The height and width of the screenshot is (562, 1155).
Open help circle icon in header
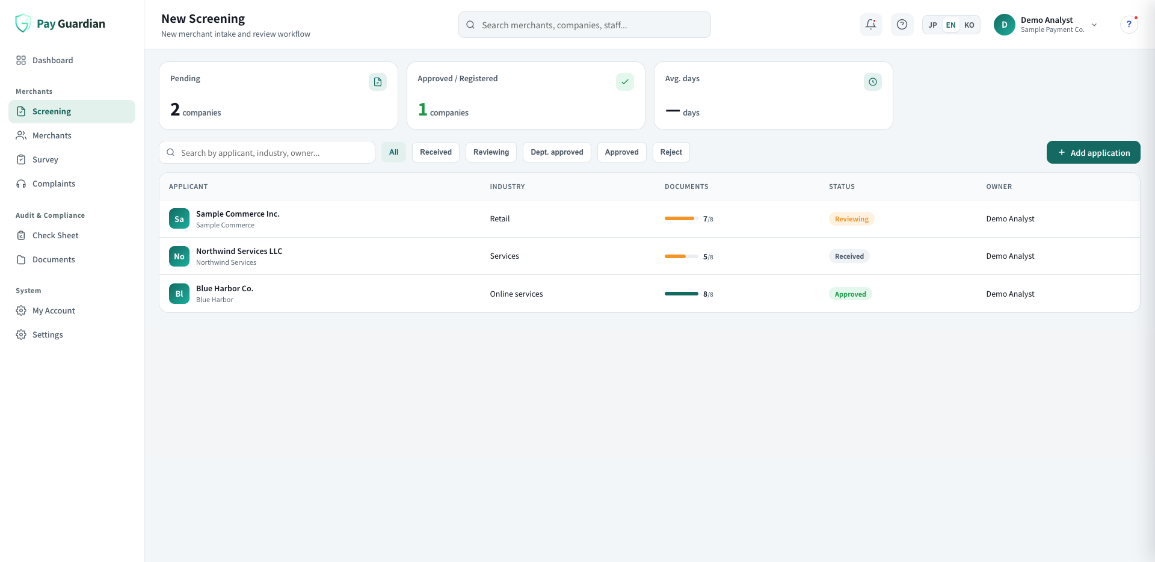coord(902,25)
